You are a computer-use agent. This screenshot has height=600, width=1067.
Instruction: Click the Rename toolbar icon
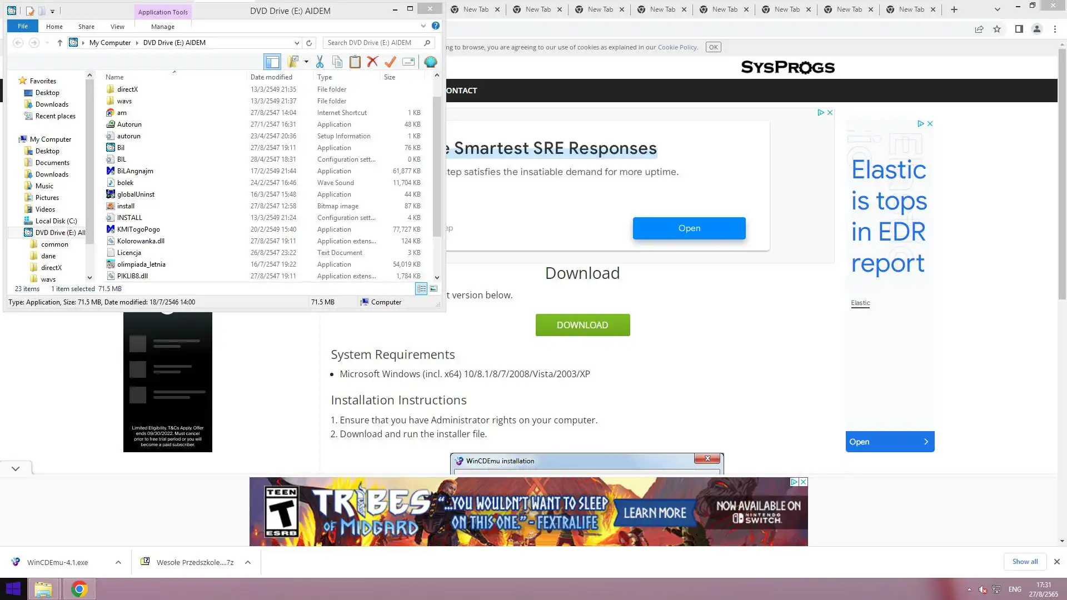[x=408, y=62]
